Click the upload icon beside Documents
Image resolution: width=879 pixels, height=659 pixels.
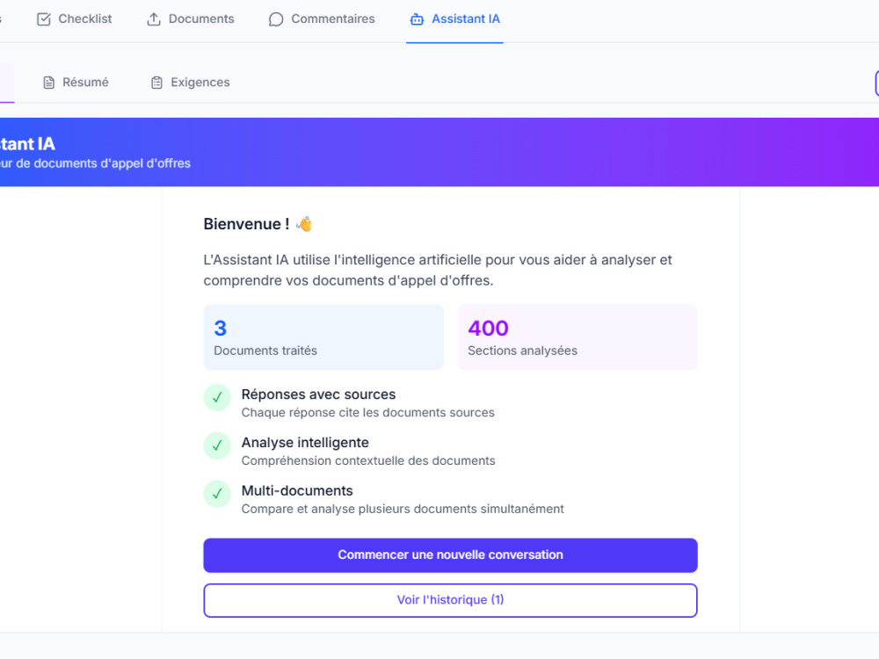[154, 19]
